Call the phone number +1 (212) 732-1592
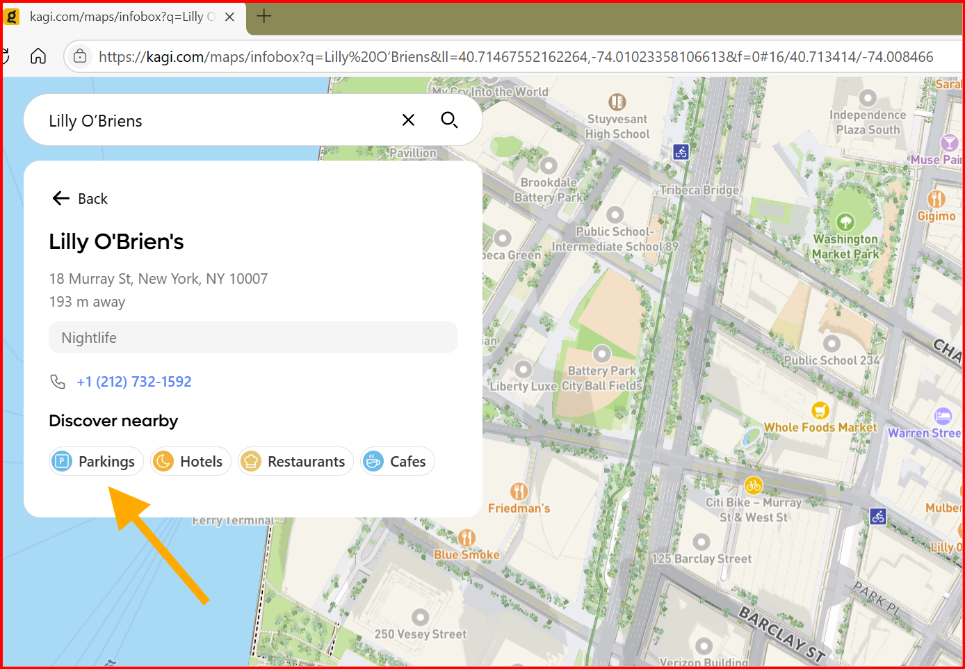The height and width of the screenshot is (669, 965). (x=133, y=382)
